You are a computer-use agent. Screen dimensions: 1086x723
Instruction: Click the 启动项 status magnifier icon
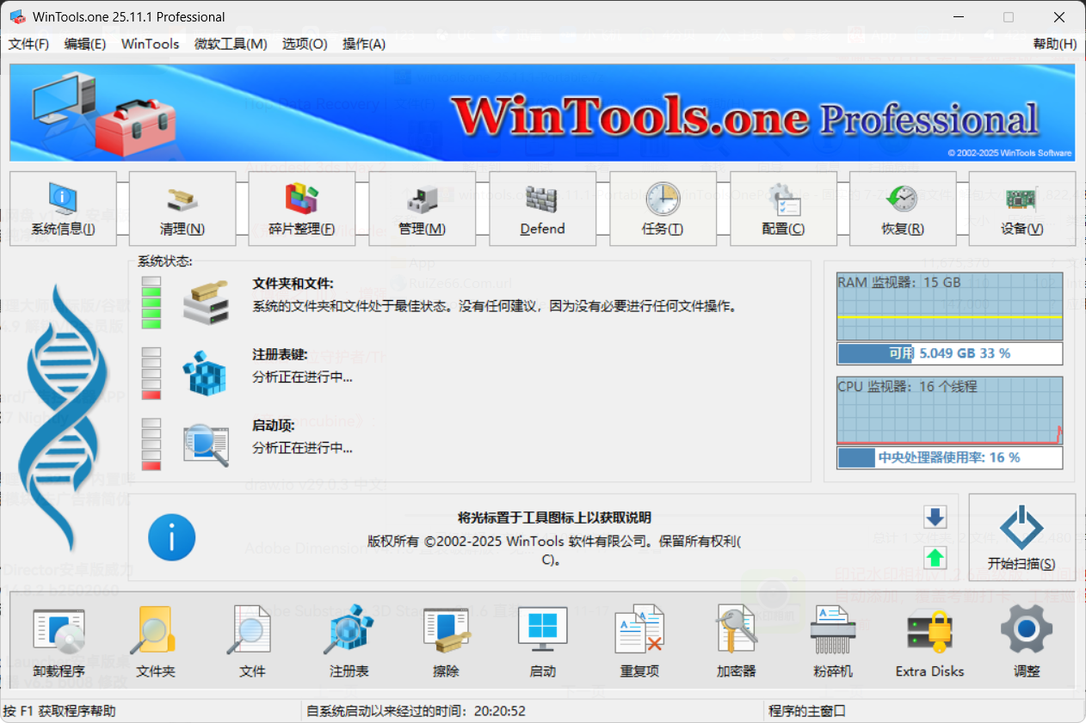207,444
